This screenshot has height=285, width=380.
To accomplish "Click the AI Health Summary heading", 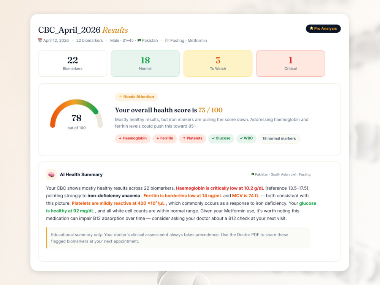I will [81, 174].
